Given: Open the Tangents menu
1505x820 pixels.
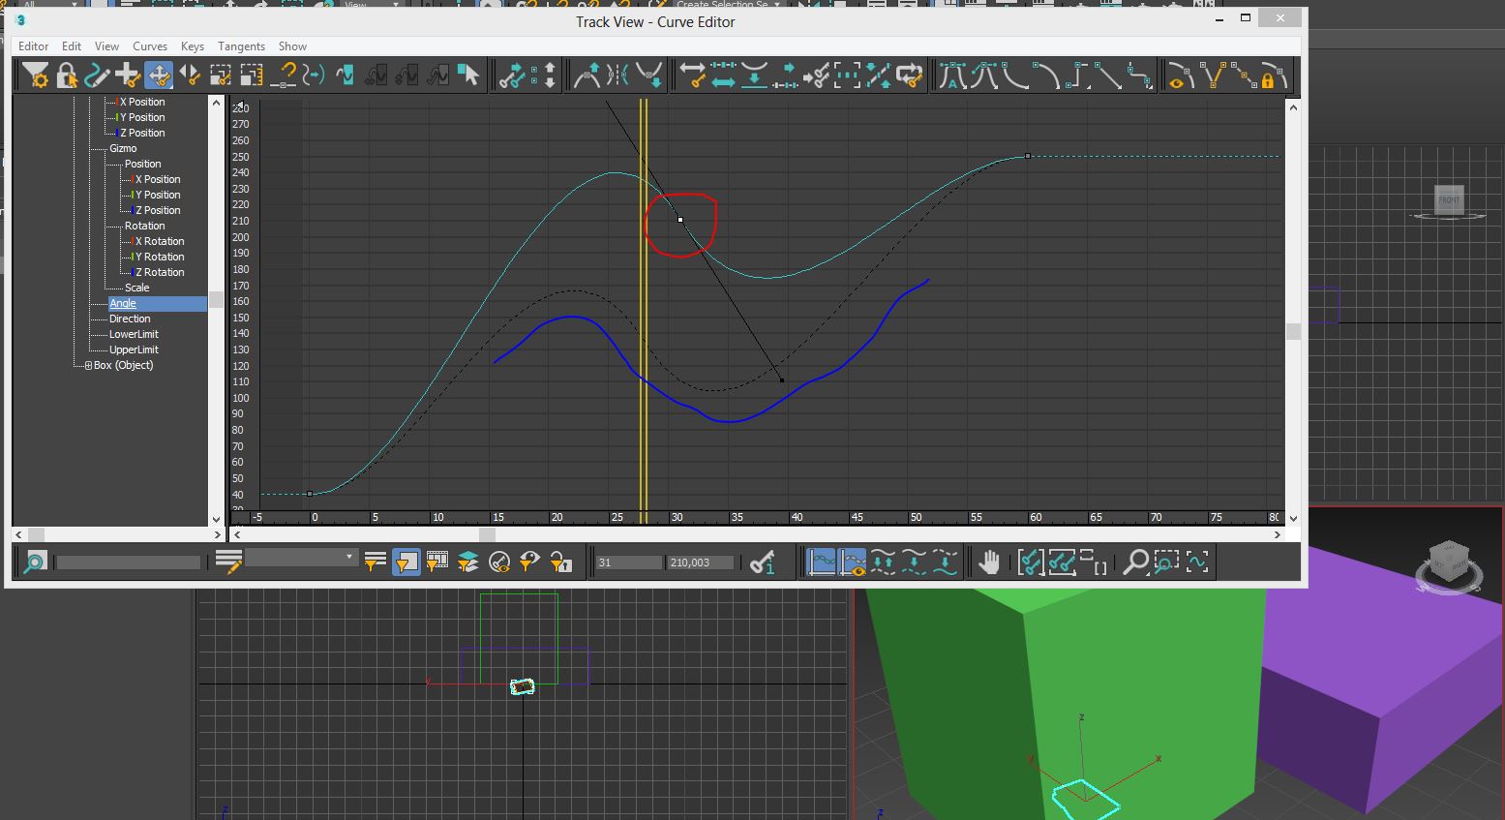Looking at the screenshot, I should (x=241, y=46).
